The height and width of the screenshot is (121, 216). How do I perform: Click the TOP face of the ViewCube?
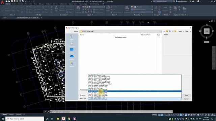(x=207, y=31)
